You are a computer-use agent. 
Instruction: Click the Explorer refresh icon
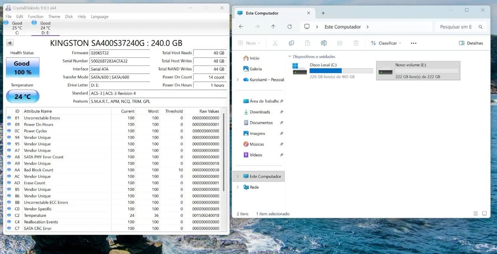coord(289,27)
